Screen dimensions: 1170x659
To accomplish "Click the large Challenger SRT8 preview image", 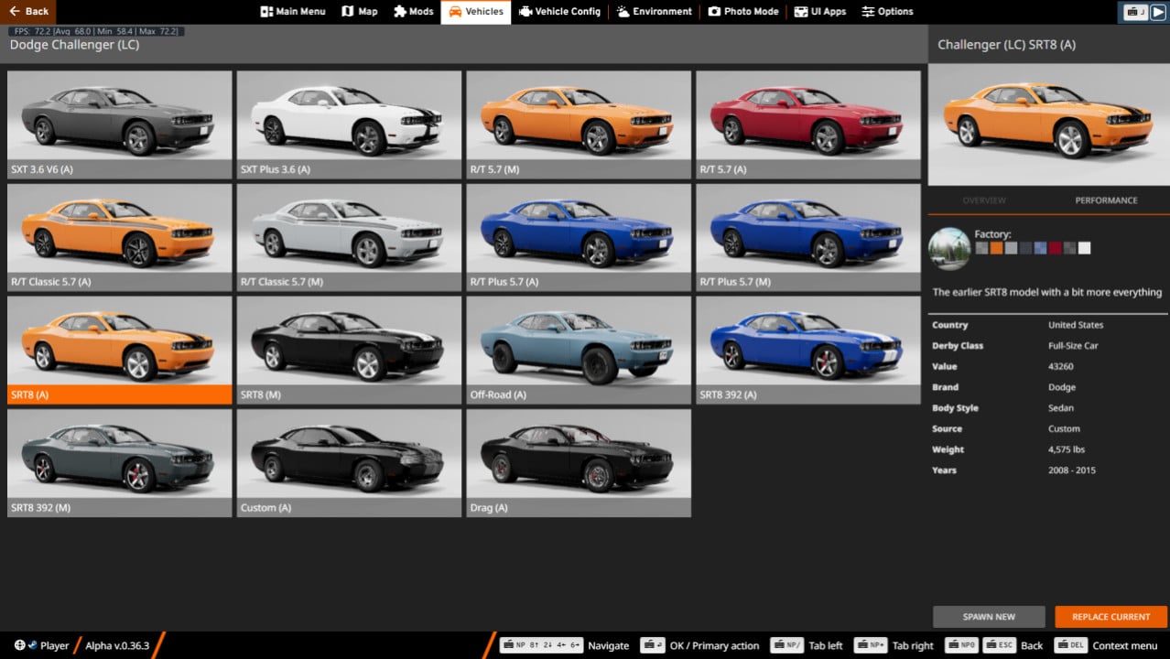I will click(x=1048, y=124).
